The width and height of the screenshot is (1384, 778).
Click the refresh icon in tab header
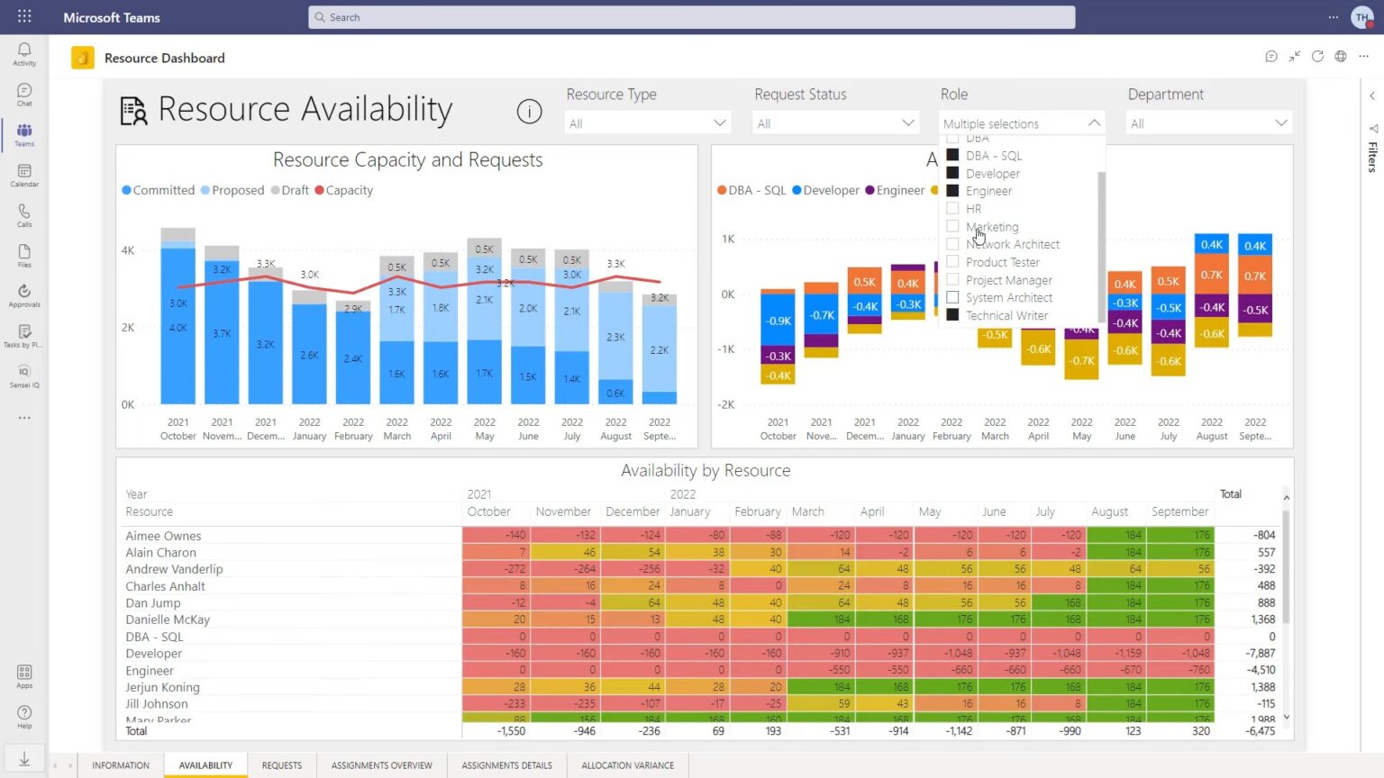pyautogui.click(x=1317, y=57)
